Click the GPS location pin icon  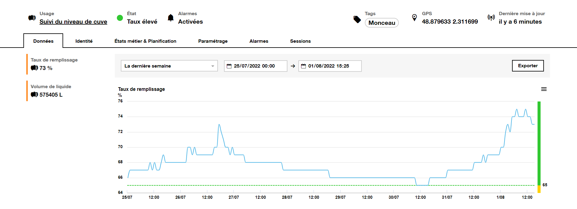[414, 18]
